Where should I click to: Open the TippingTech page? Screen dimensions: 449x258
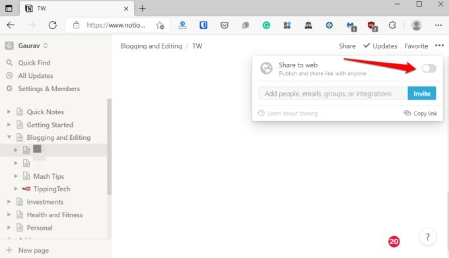point(52,189)
